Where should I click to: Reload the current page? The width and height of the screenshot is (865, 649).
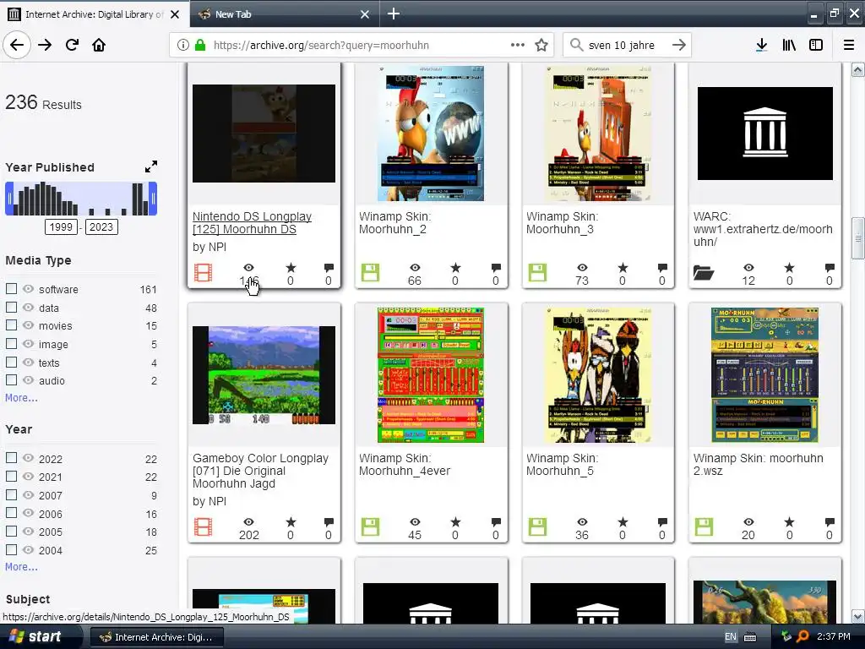[72, 46]
